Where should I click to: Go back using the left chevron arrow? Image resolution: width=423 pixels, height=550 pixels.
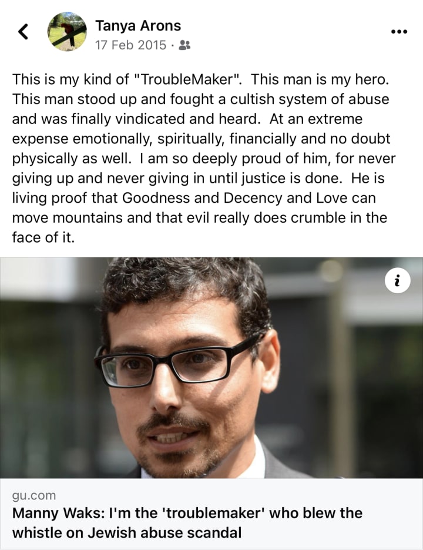[23, 32]
